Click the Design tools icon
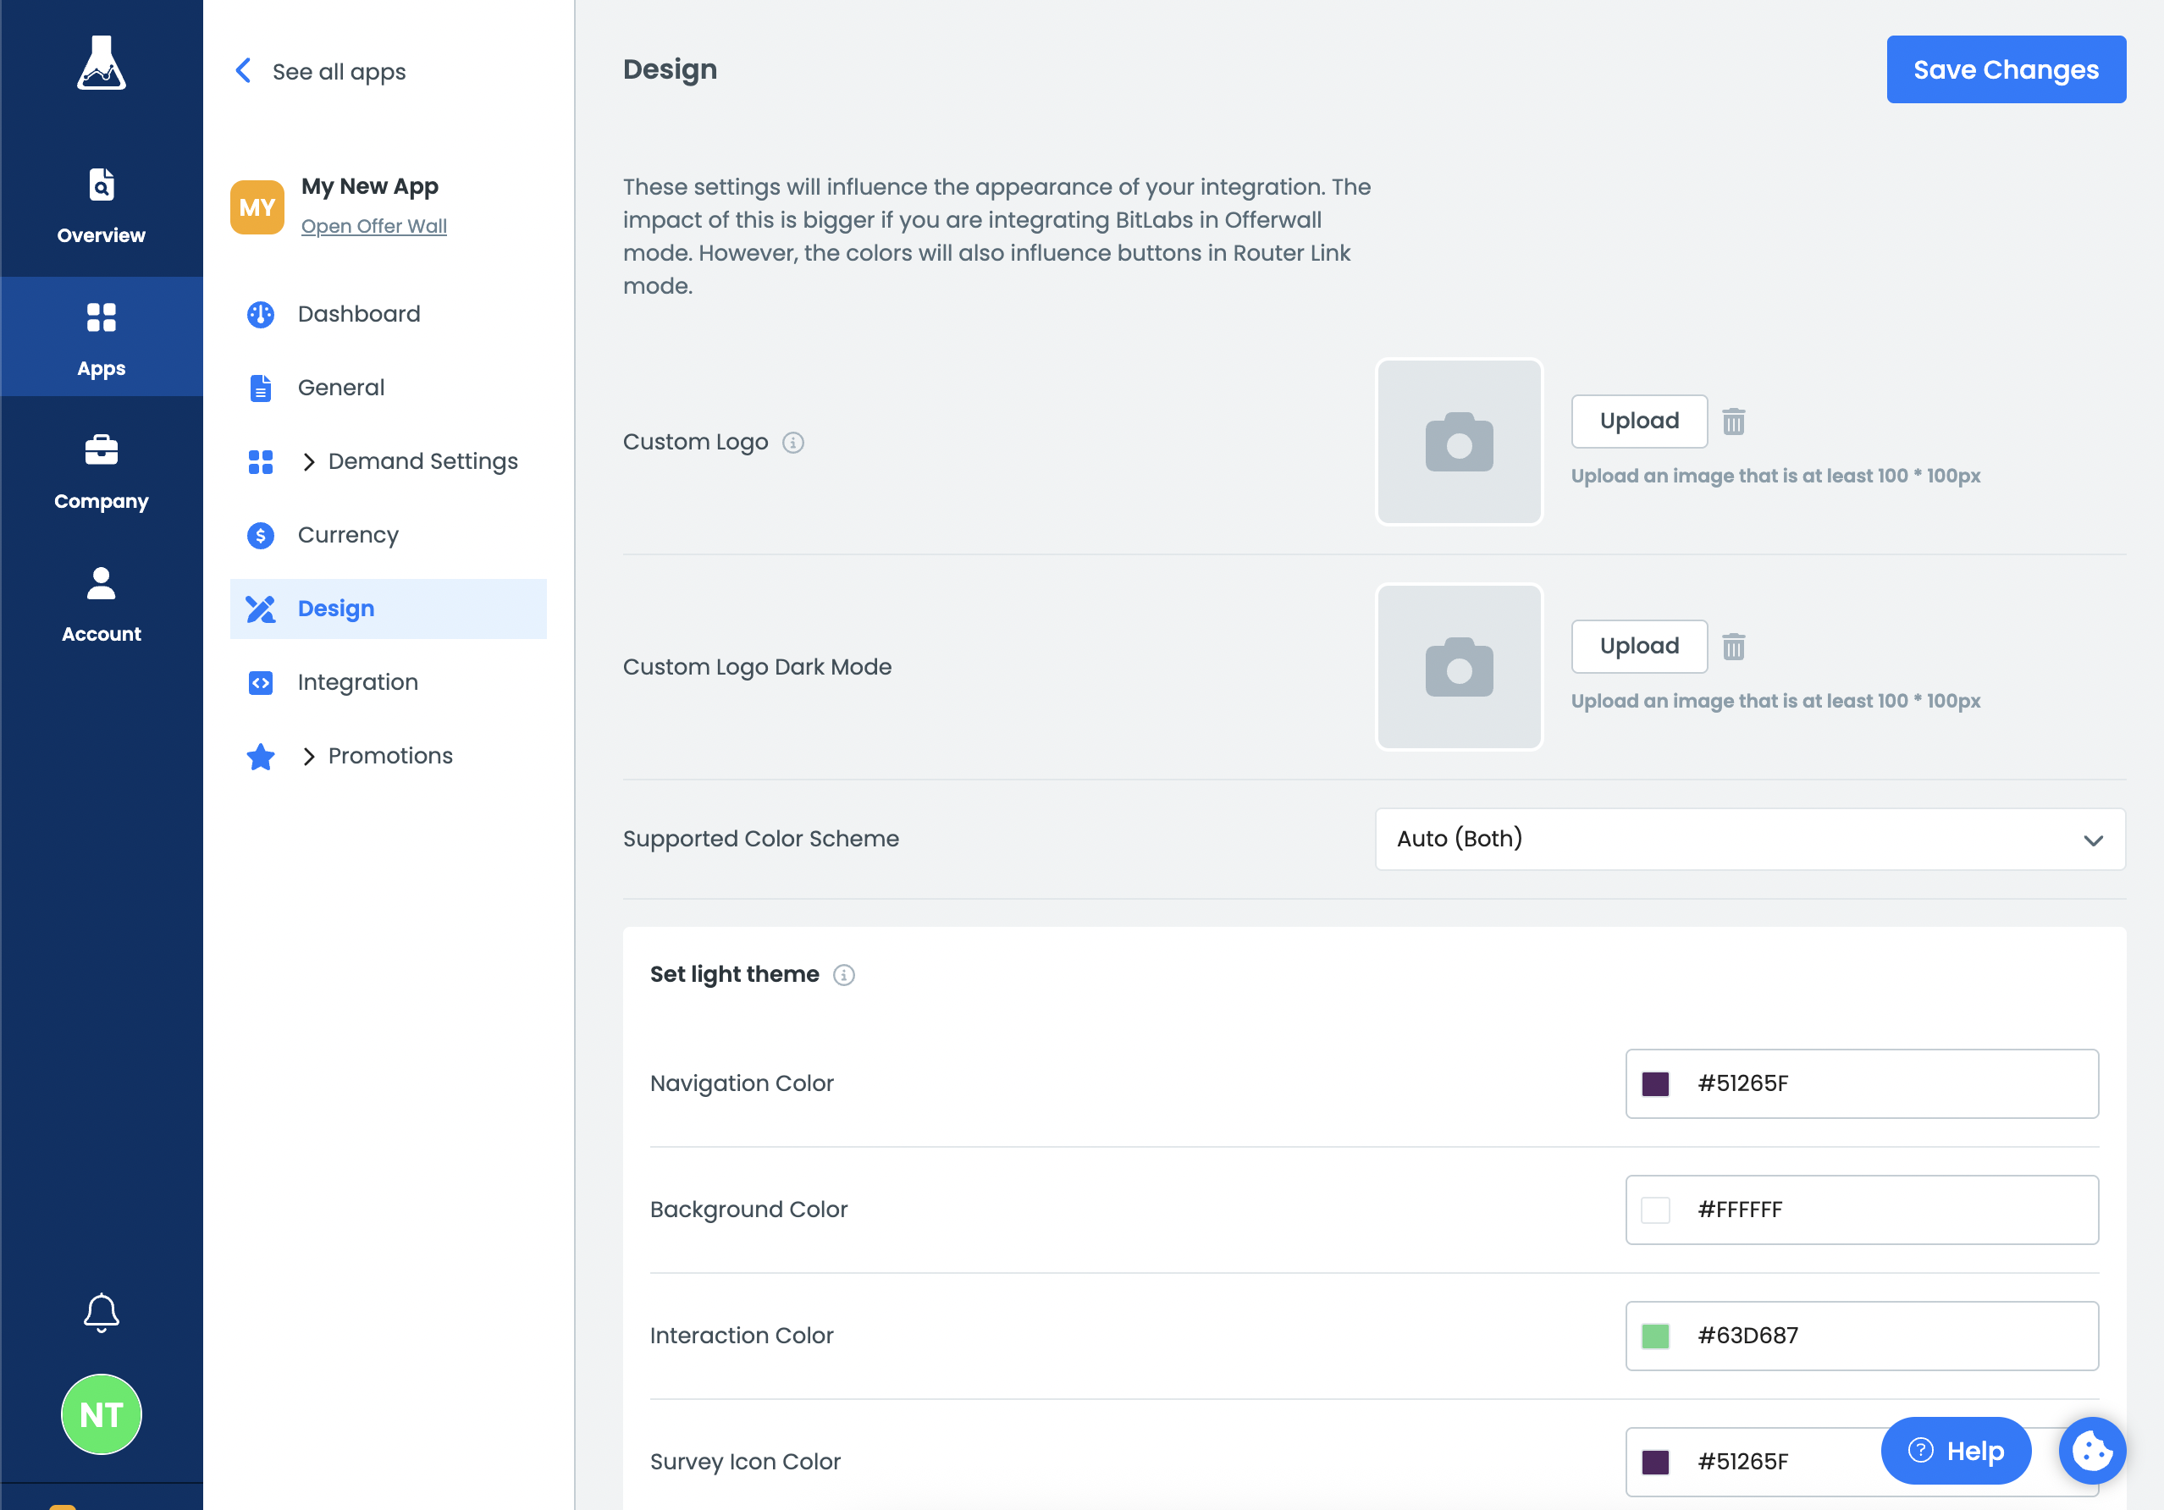Image resolution: width=2164 pixels, height=1510 pixels. click(260, 609)
